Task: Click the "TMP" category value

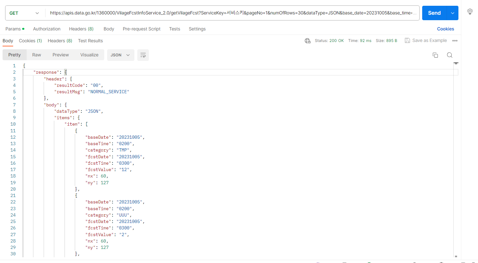Action: pyautogui.click(x=123, y=150)
